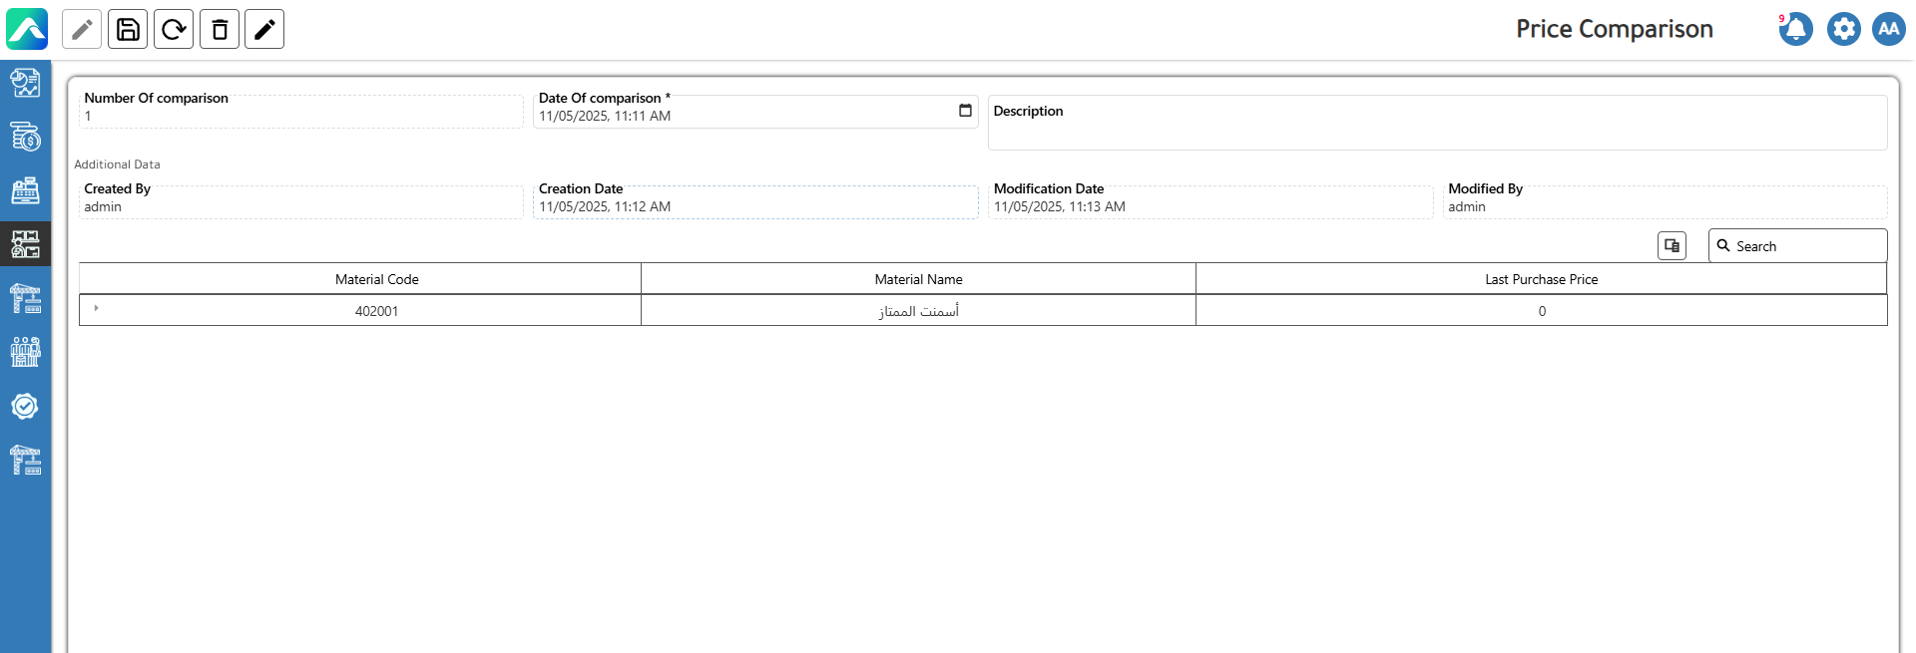Click the refresh circular arrow icon
Viewport: 1916px width, 653px height.
tap(174, 30)
